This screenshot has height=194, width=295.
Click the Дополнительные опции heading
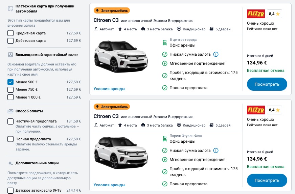click(37, 163)
